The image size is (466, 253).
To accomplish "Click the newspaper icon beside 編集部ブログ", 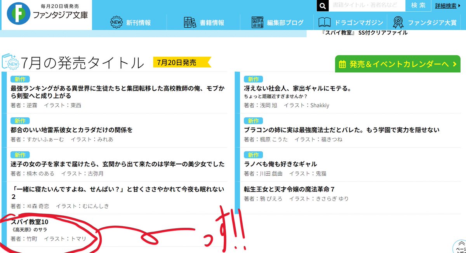I will (257, 23).
